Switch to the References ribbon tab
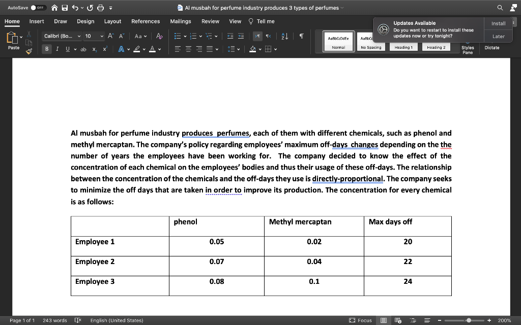Screen dimensions: 521x325 point(146,21)
